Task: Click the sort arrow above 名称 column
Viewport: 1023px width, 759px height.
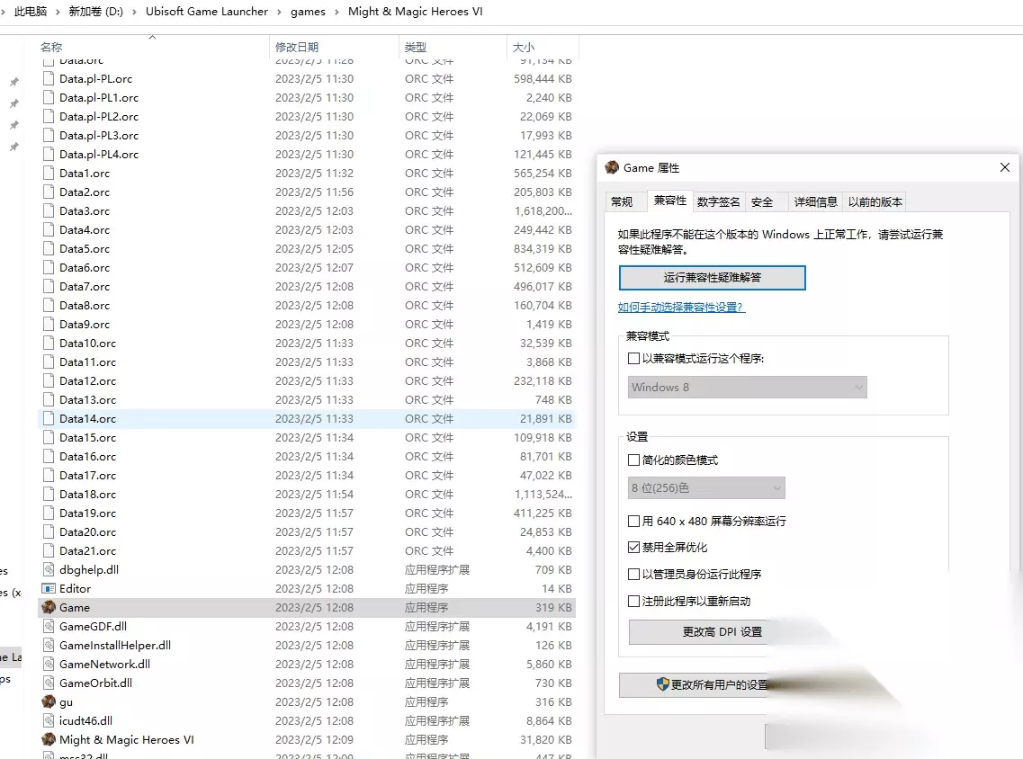Action: [x=153, y=37]
